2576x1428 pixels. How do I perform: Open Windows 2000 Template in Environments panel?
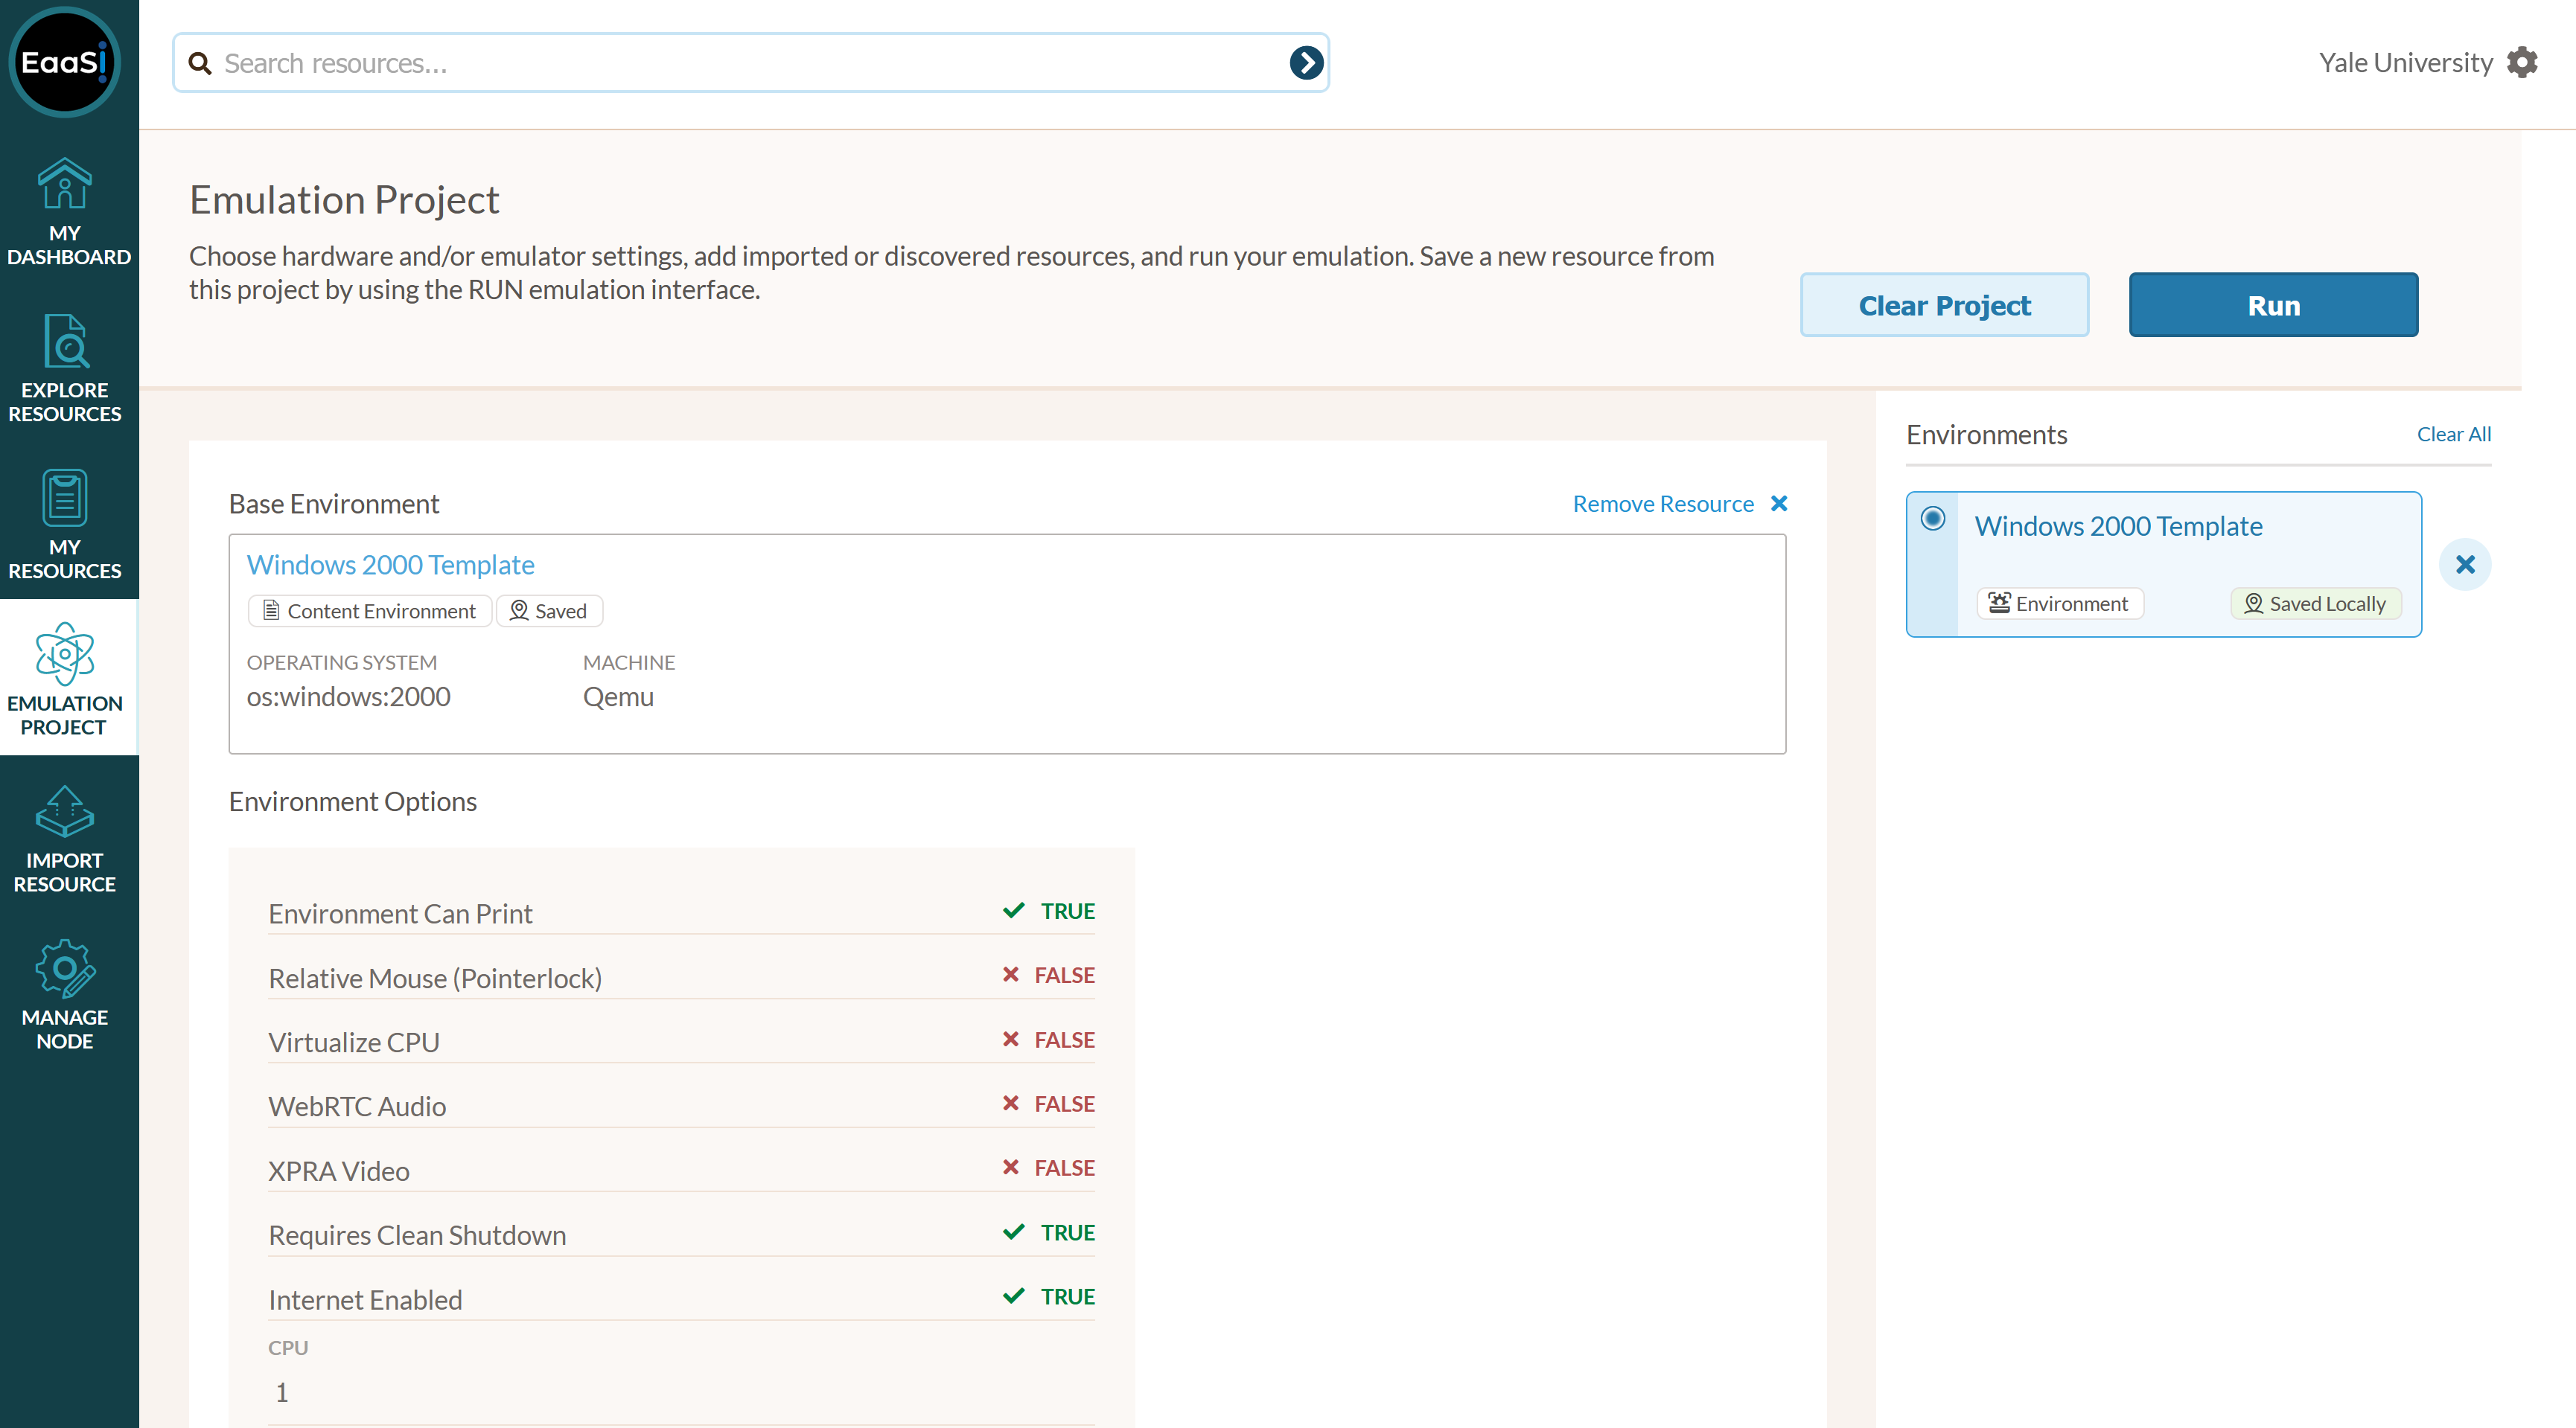pyautogui.click(x=2118, y=525)
